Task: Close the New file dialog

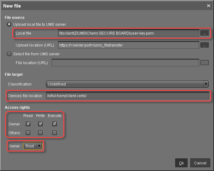Action: pos(208,6)
